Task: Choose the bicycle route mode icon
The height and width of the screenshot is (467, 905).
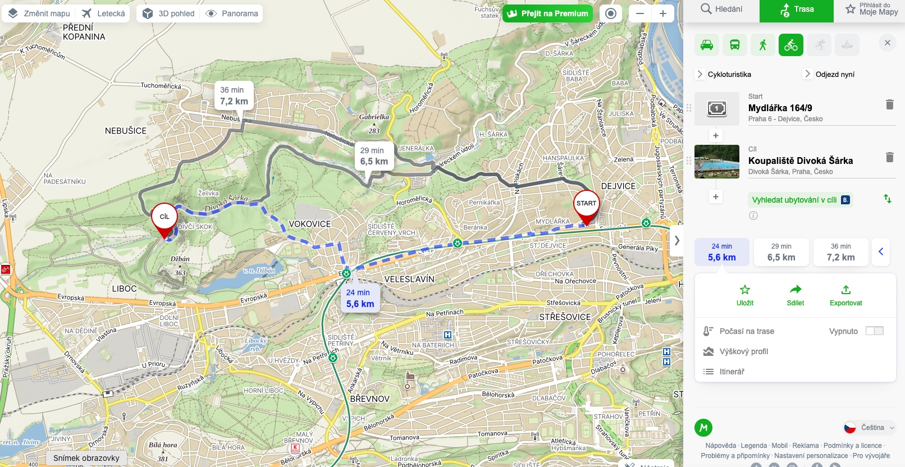Action: click(791, 45)
